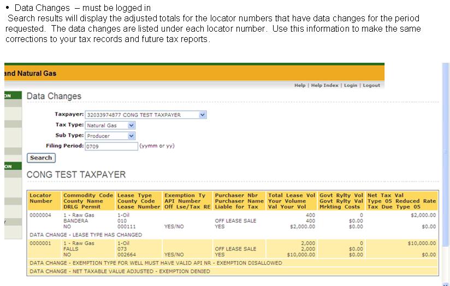Click the Logout link
The width and height of the screenshot is (450, 286).
coord(371,86)
